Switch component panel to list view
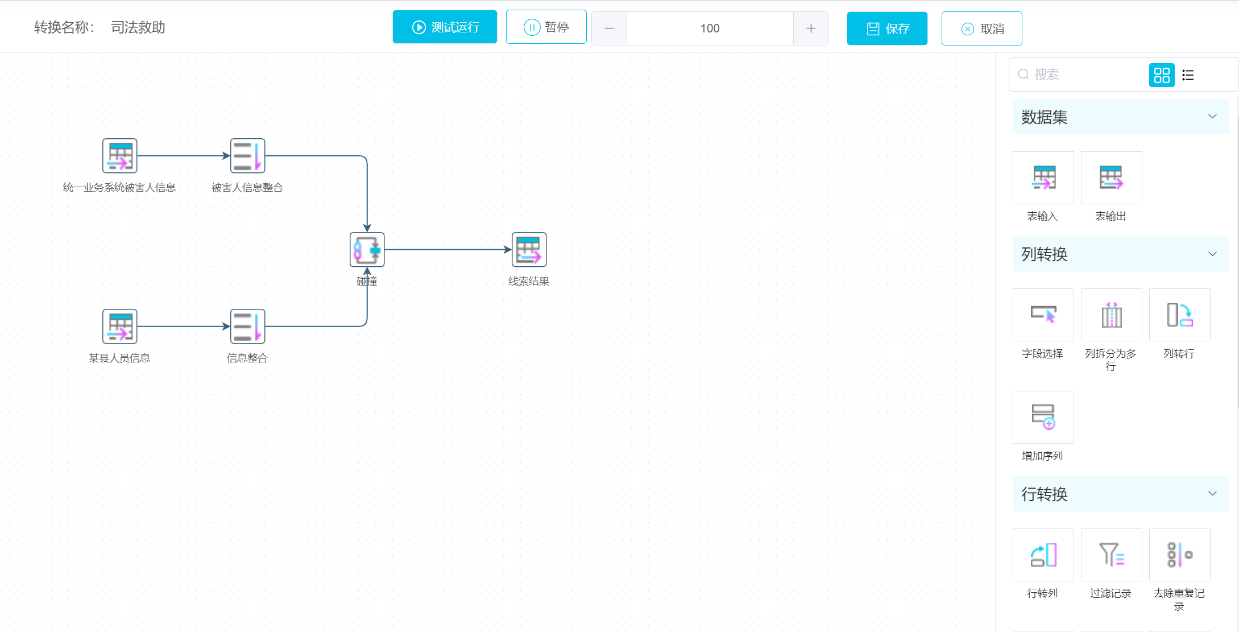The height and width of the screenshot is (632, 1239). [x=1188, y=75]
